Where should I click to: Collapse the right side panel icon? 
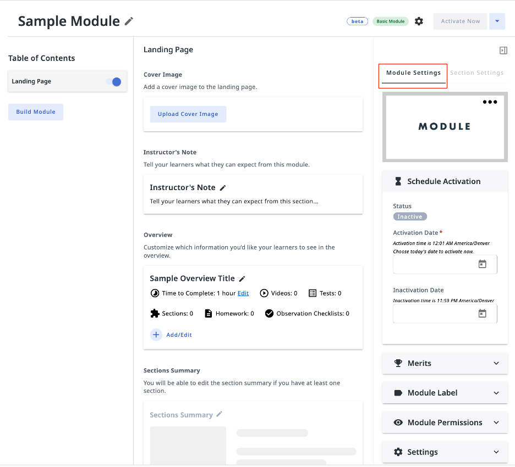point(503,51)
